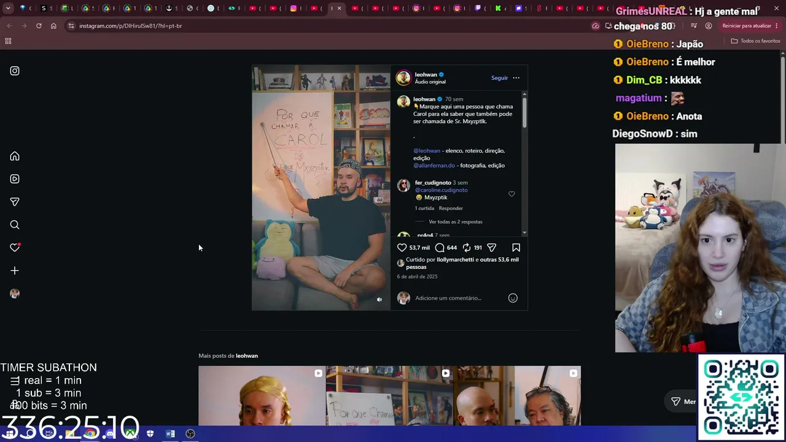Repost using the arrows icon
Viewport: 786px width, 442px height.
click(x=467, y=247)
